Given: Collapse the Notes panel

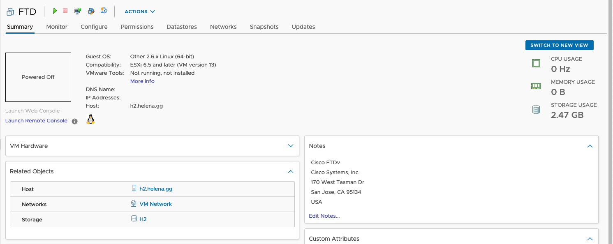Looking at the screenshot, I should click(x=590, y=146).
